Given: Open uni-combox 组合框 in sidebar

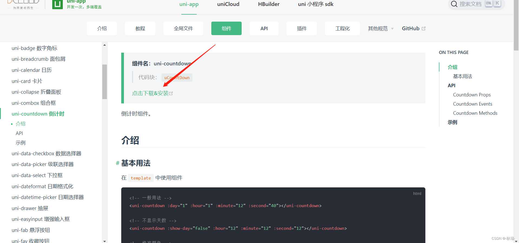Looking at the screenshot, I should point(34,103).
